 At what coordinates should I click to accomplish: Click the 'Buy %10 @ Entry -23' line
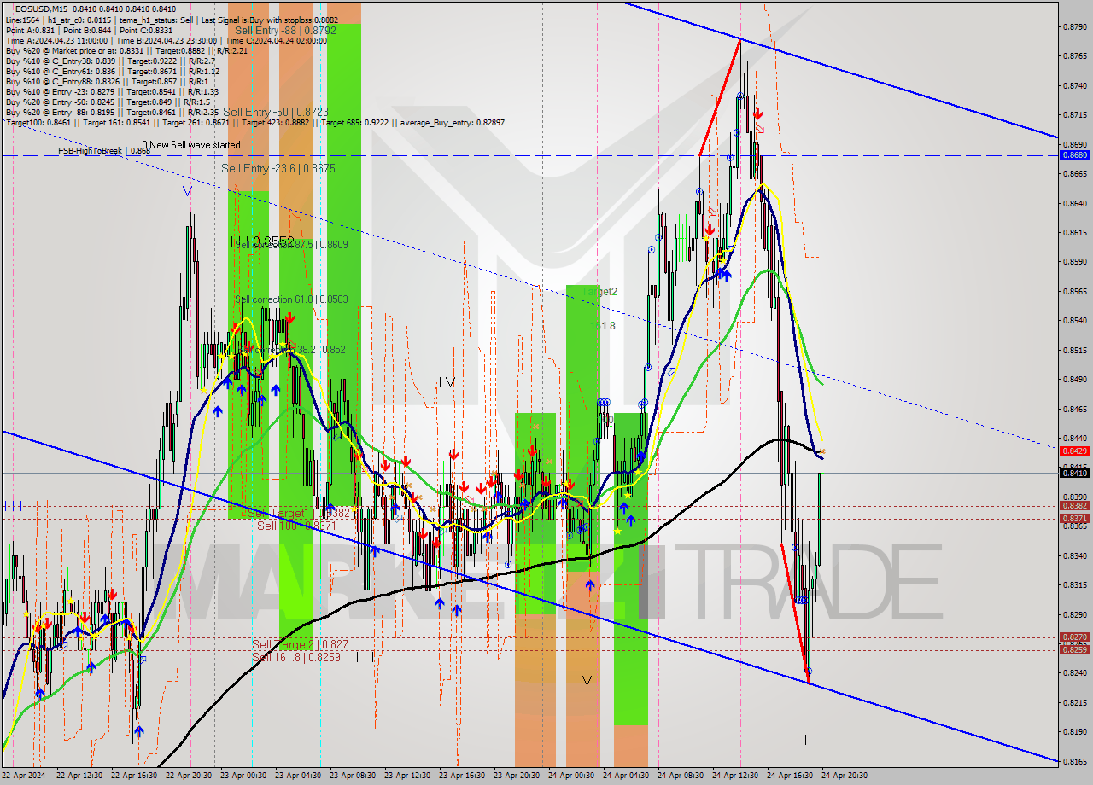click(x=112, y=91)
